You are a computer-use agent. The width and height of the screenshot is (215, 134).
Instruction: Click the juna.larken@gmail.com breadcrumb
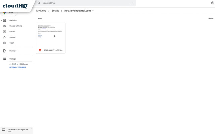pyautogui.click(x=78, y=11)
